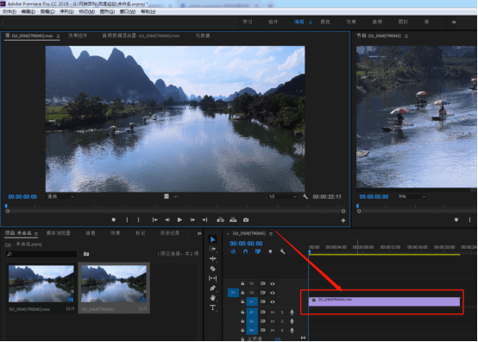Open Source monitor zoom level dropdown
The height and width of the screenshot is (342, 478).
coord(60,196)
